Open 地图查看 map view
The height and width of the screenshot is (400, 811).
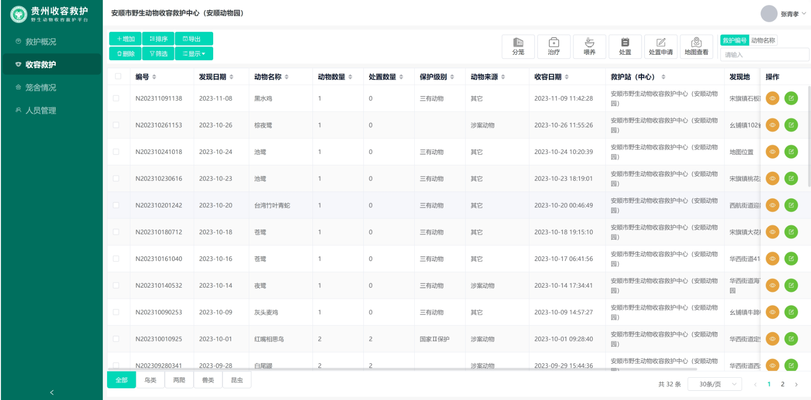point(696,46)
